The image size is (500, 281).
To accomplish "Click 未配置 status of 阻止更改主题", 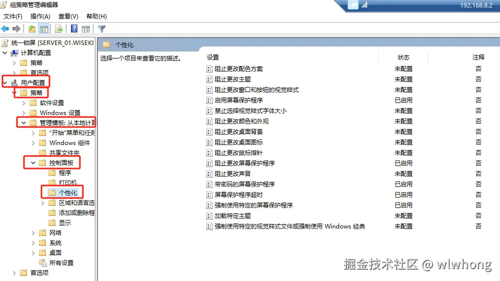I will click(404, 79).
